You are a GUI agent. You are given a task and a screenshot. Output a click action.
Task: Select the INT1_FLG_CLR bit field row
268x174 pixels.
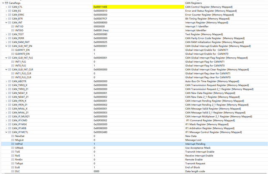click(x=134, y=74)
